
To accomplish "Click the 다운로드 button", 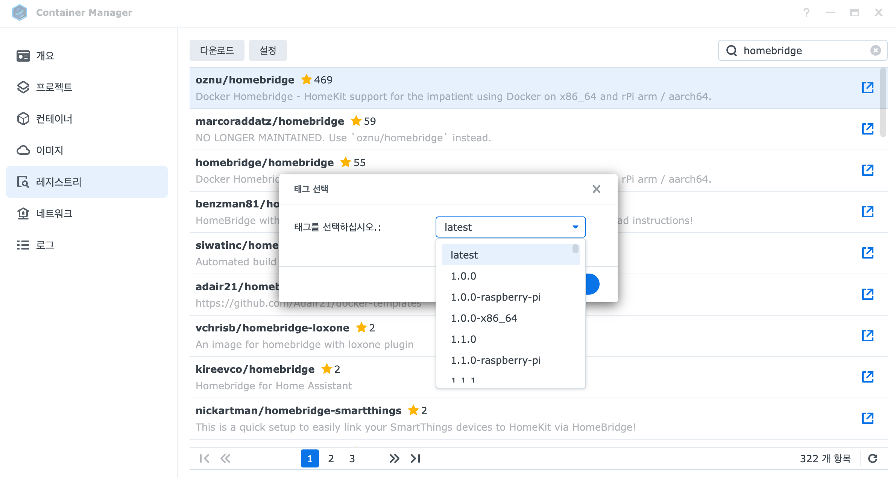I will click(217, 50).
